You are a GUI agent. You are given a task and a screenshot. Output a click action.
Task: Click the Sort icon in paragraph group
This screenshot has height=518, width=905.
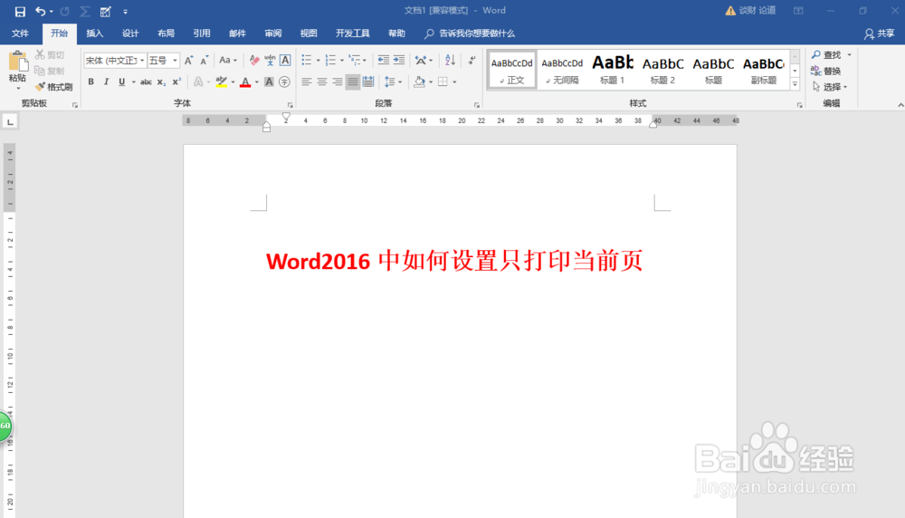pyautogui.click(x=450, y=60)
